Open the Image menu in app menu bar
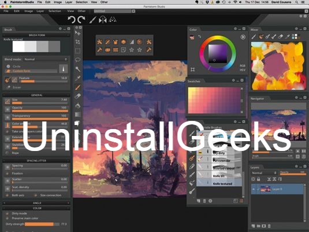Image resolution: width=309 pixels, height=232 pixels. click(x=28, y=11)
